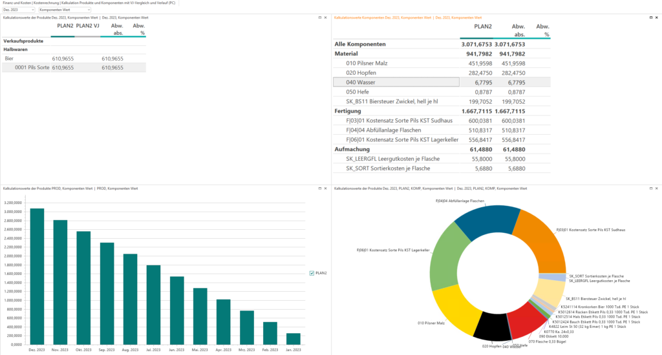Click the Jun. 2023 bar
The width and height of the screenshot is (662, 355).
point(177,310)
